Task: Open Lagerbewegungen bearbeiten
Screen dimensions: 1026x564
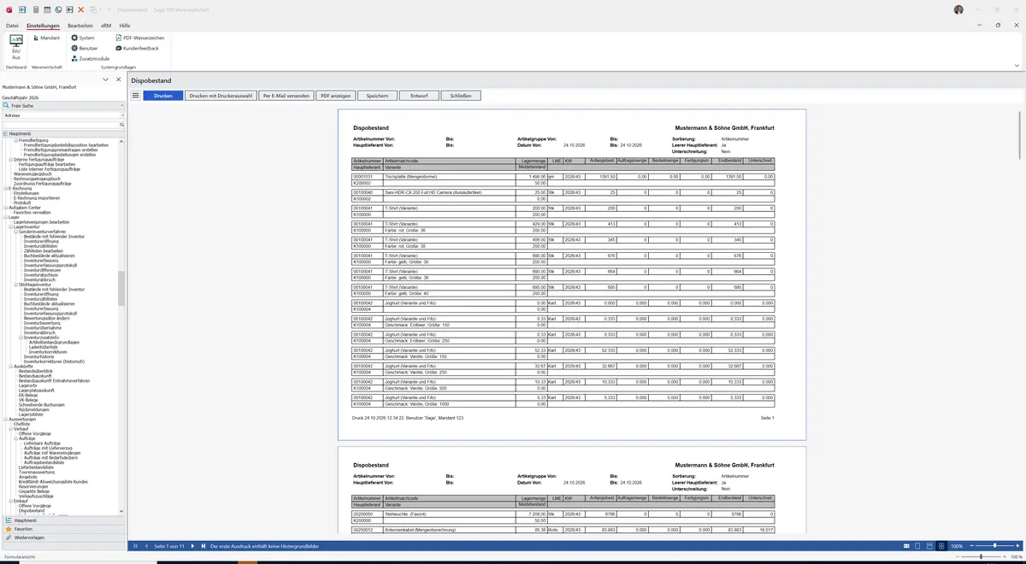Action: 42,222
